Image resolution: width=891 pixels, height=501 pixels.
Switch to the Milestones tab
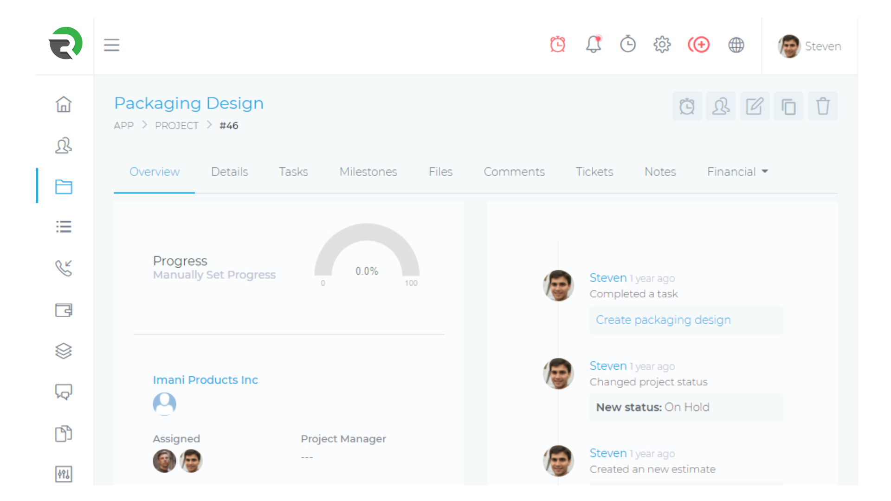[x=368, y=172]
